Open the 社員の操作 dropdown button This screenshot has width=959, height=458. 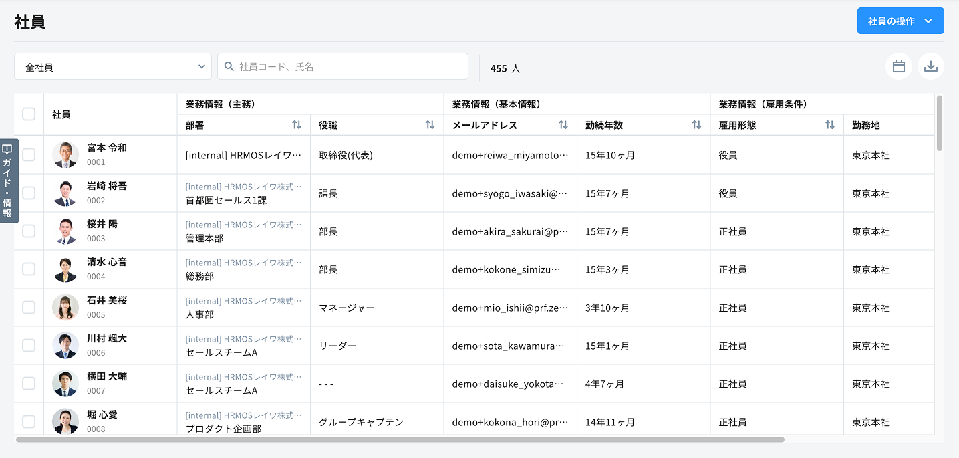click(x=900, y=21)
